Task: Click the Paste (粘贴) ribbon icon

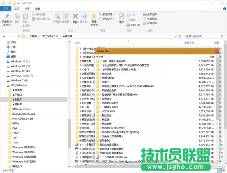Action: (25, 18)
